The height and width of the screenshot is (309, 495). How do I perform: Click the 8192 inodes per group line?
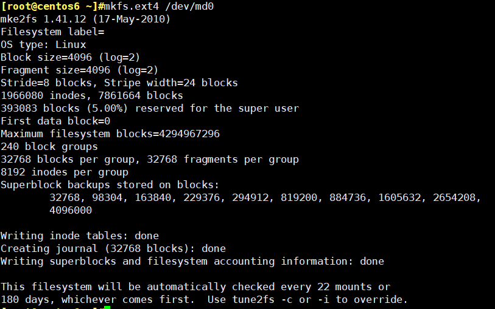(x=65, y=172)
